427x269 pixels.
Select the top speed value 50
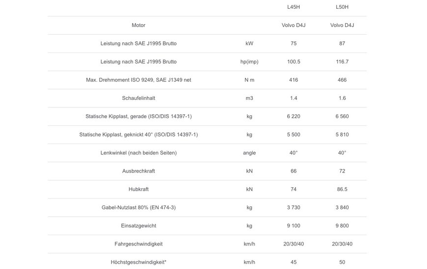[x=342, y=262]
